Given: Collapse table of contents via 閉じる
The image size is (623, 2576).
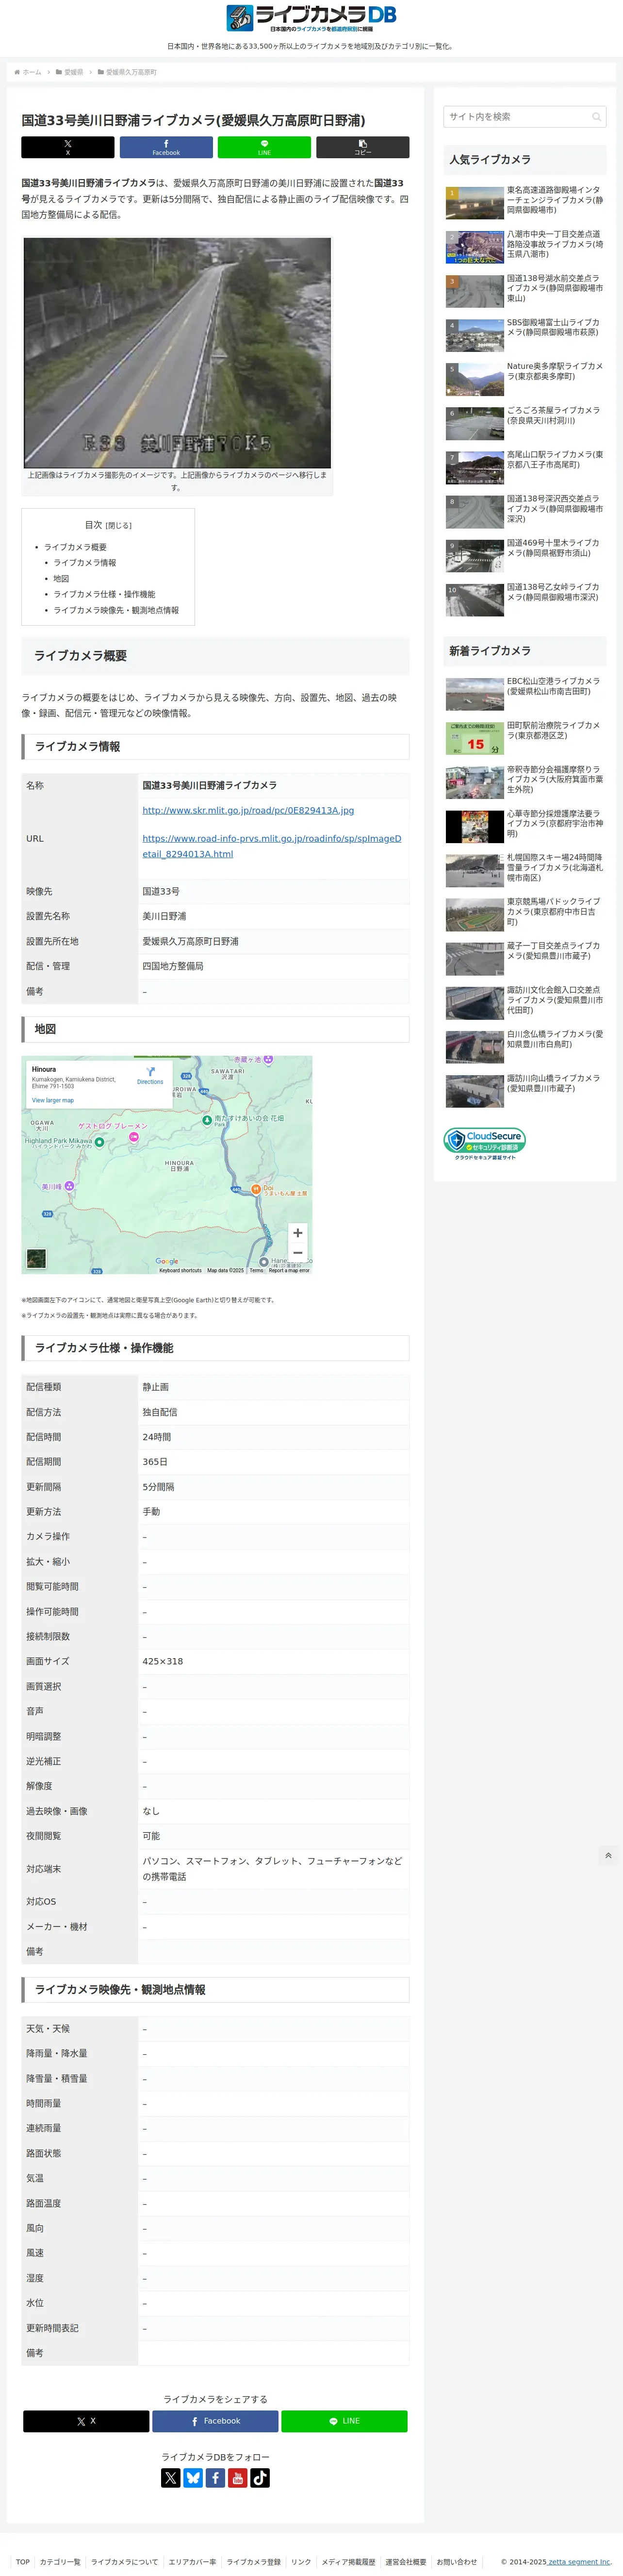Looking at the screenshot, I should click(x=119, y=525).
